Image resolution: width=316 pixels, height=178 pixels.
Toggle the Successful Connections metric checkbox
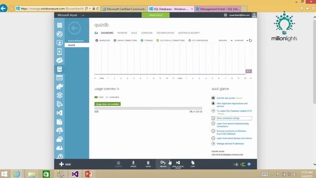[158, 41]
